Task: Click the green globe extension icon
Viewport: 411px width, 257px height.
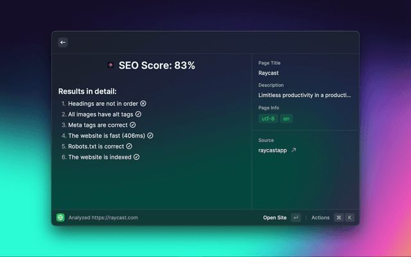Action: point(60,218)
